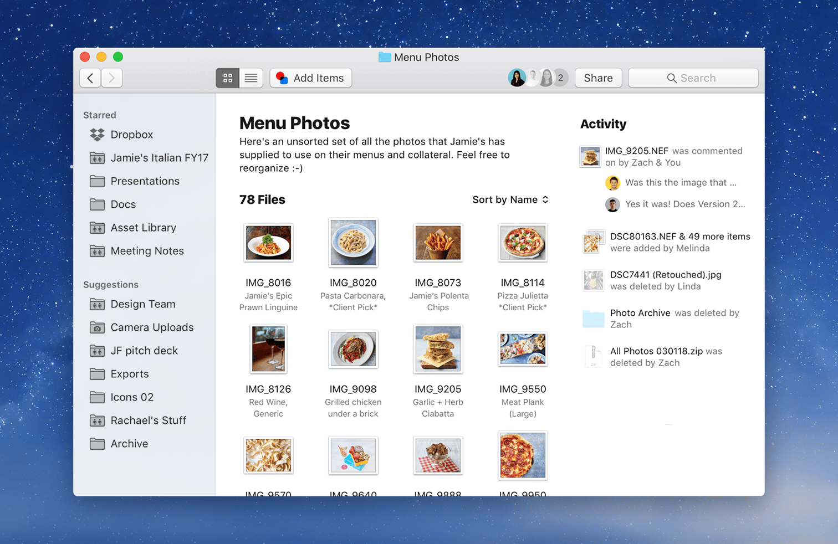The height and width of the screenshot is (544, 838).
Task: Switch to list view layout
Action: (251, 78)
